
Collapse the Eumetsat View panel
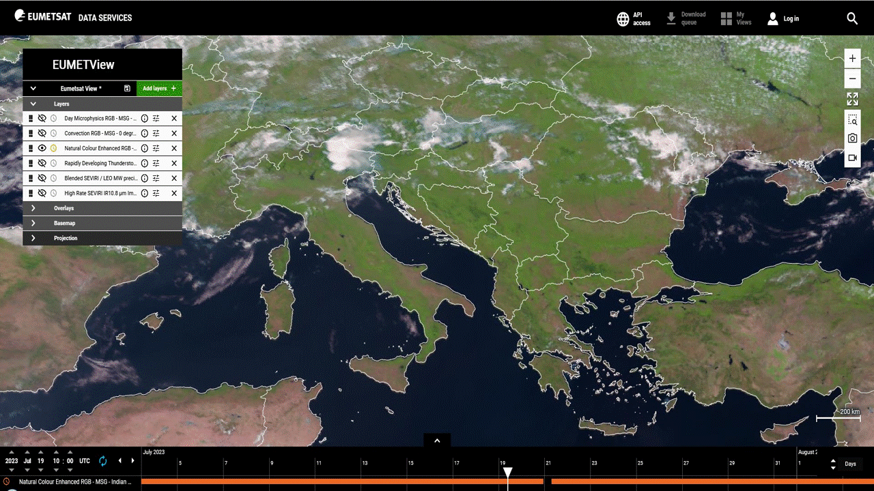(x=33, y=89)
